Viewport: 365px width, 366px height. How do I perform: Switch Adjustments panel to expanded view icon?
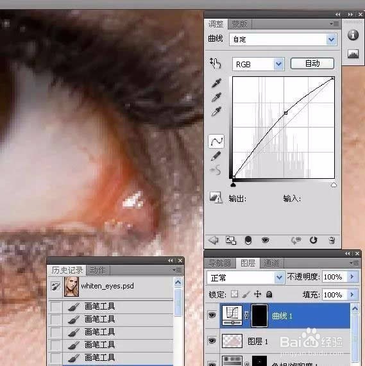click(x=231, y=240)
